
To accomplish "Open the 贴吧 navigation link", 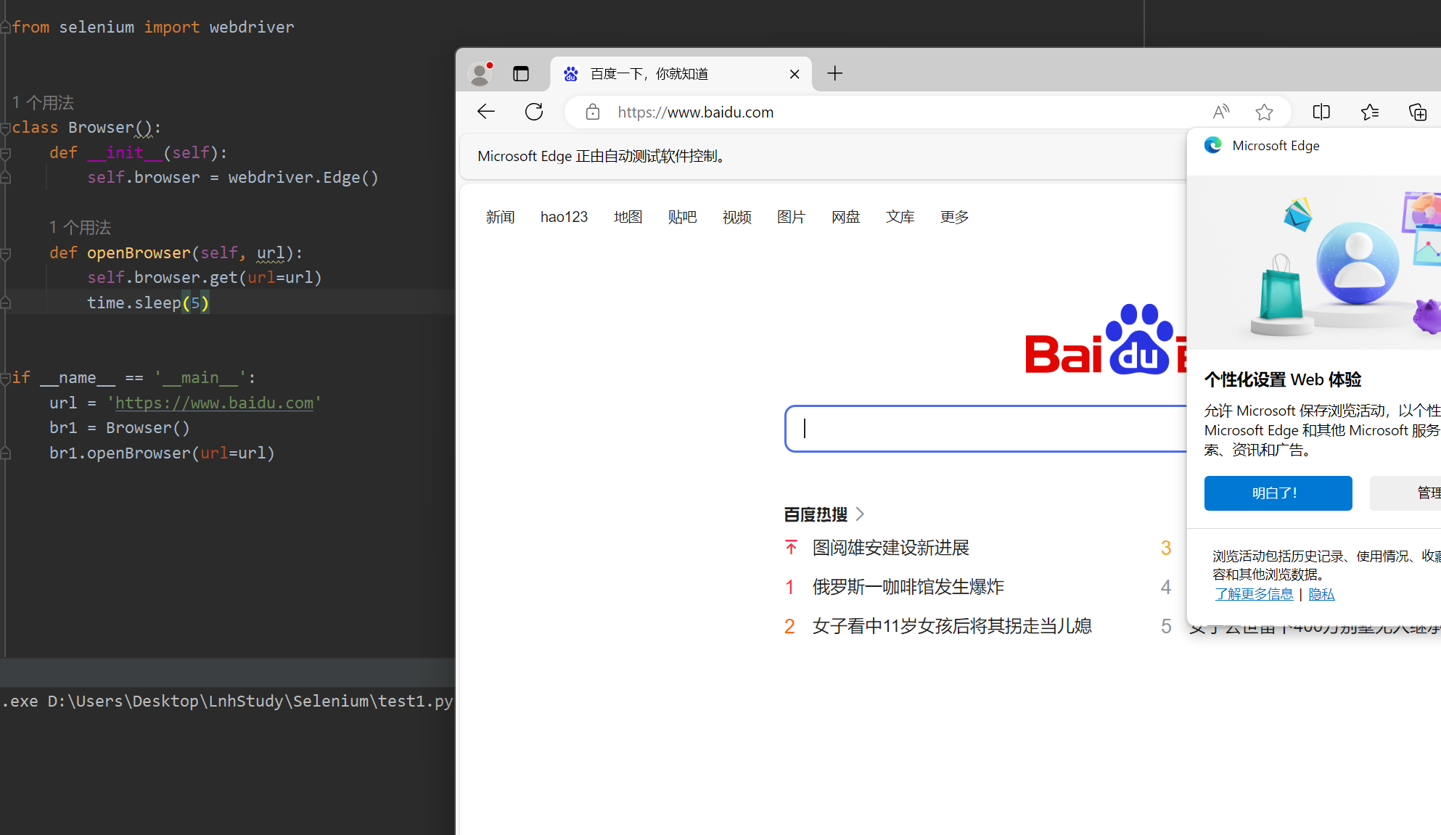I will click(x=682, y=217).
